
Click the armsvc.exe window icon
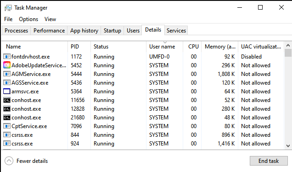click(7, 91)
